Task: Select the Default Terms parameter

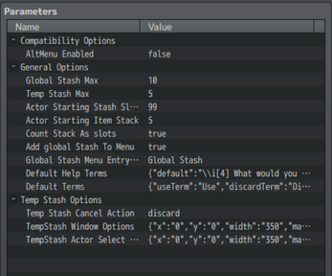Action: (x=55, y=187)
